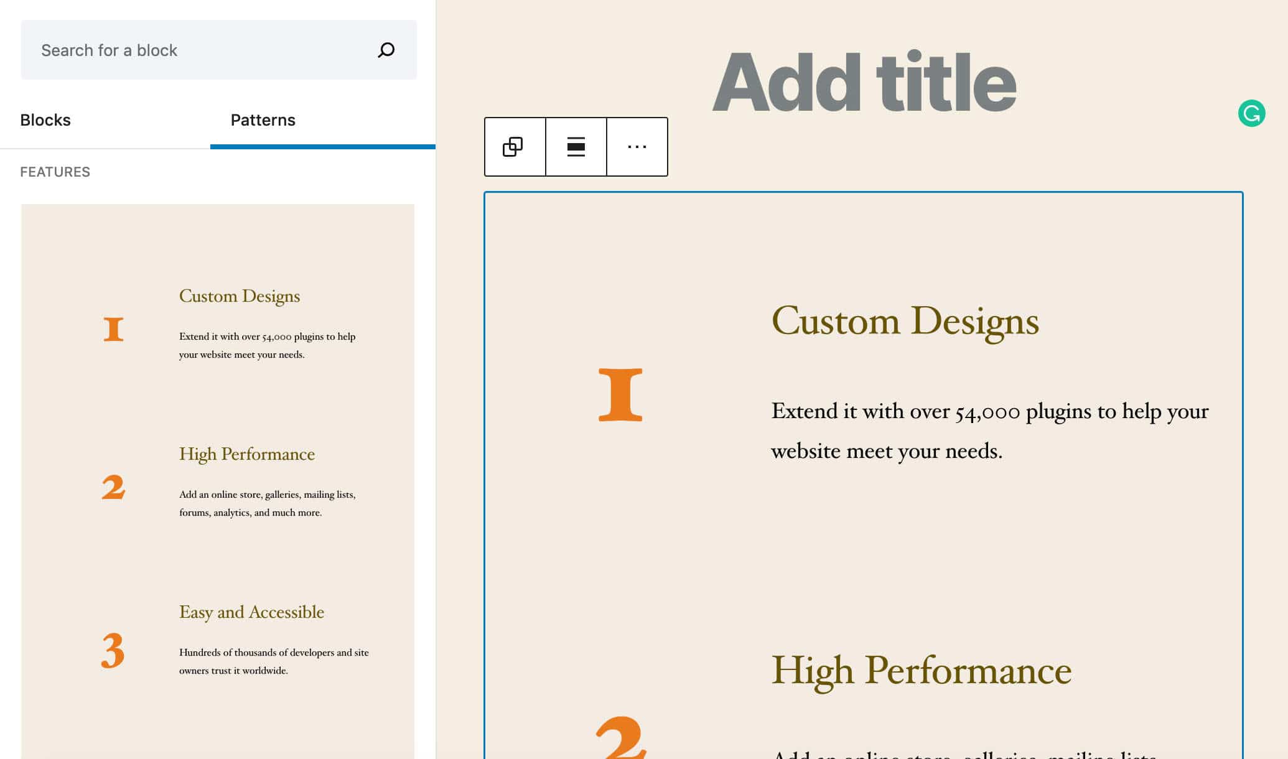Click the alignment icon in the block toolbar
Screen dimensions: 1288x759
[x=575, y=147]
